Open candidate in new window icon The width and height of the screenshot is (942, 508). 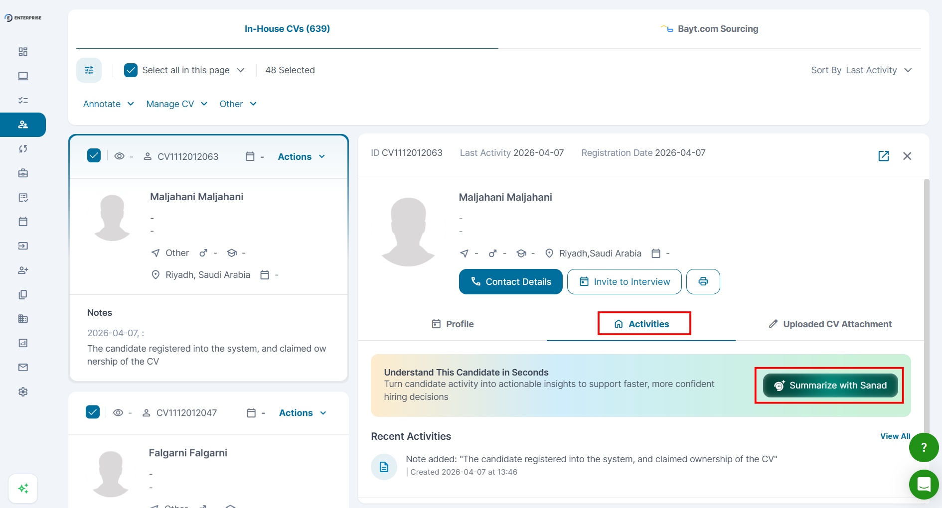tap(883, 156)
